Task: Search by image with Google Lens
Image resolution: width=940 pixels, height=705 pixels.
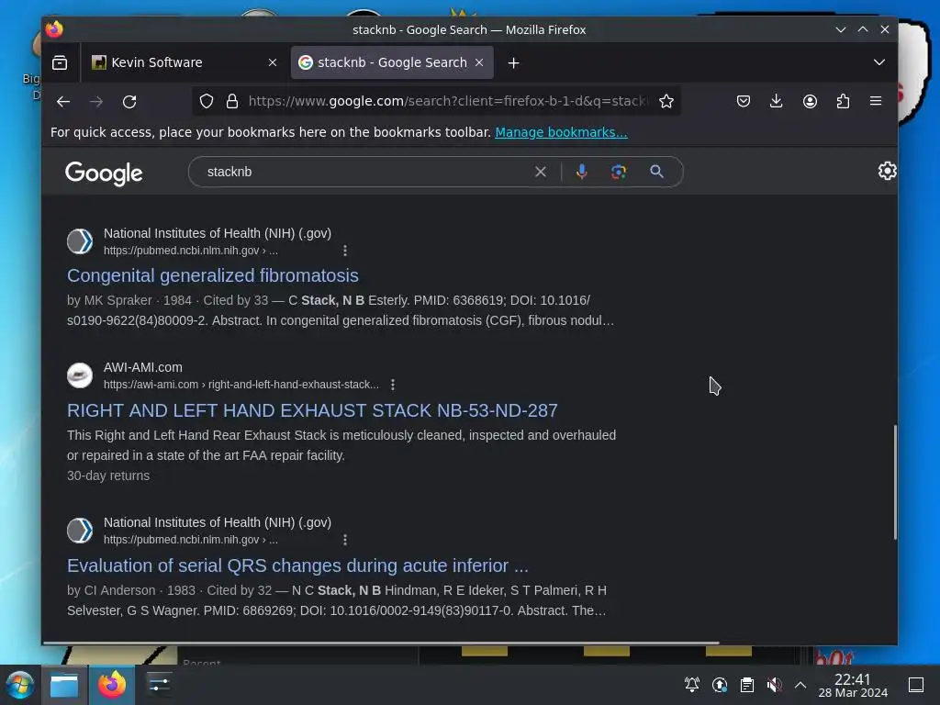Action: click(x=619, y=172)
